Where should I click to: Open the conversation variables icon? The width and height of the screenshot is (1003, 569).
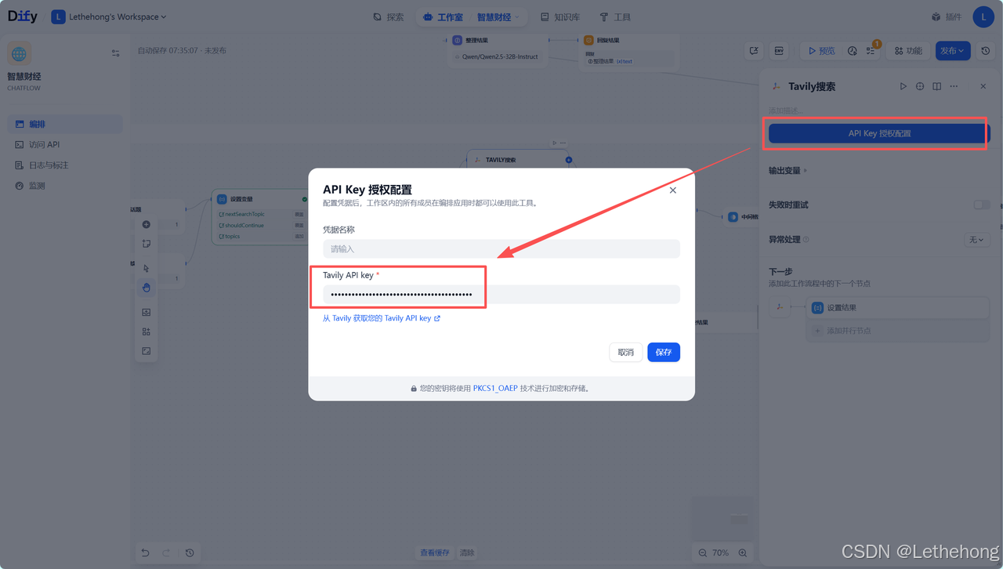click(x=754, y=51)
